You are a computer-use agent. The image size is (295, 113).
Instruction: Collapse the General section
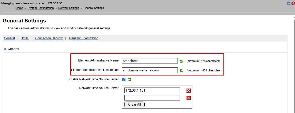pyautogui.click(x=5, y=49)
